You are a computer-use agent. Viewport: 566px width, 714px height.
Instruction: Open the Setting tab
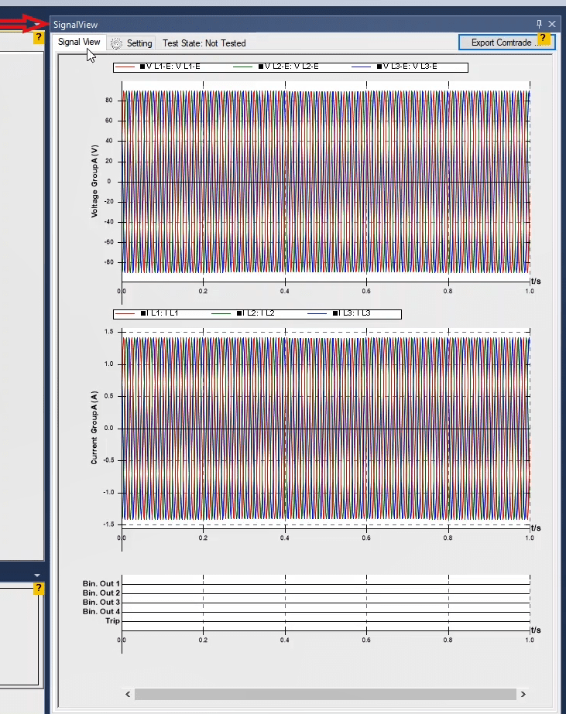(x=139, y=43)
